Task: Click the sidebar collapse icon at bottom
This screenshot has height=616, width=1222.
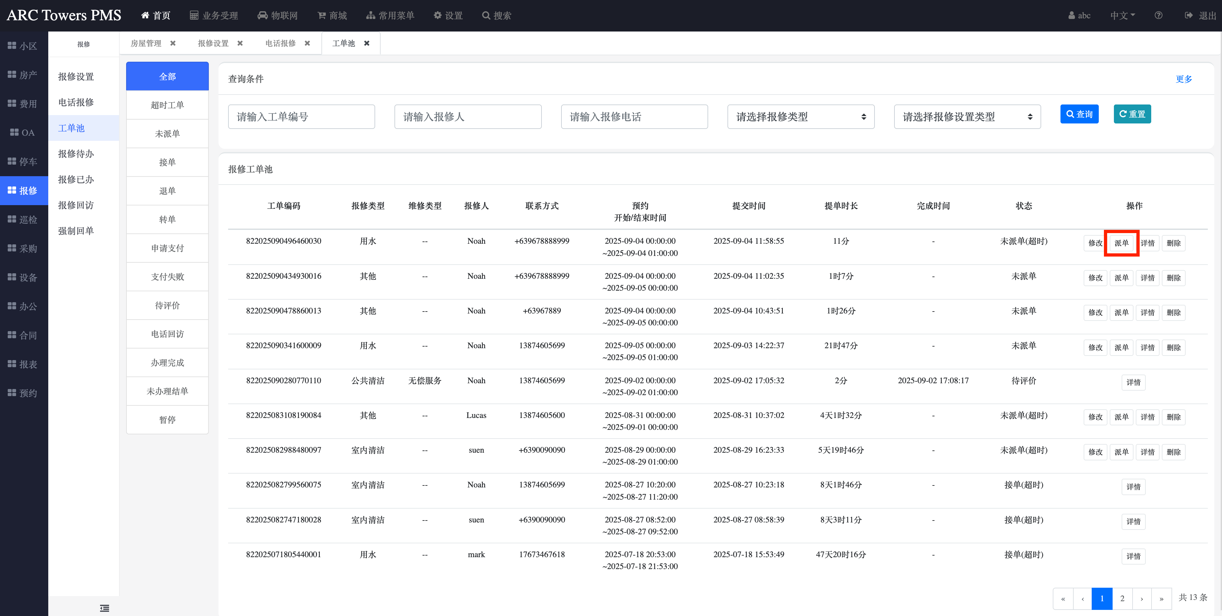Action: (104, 608)
